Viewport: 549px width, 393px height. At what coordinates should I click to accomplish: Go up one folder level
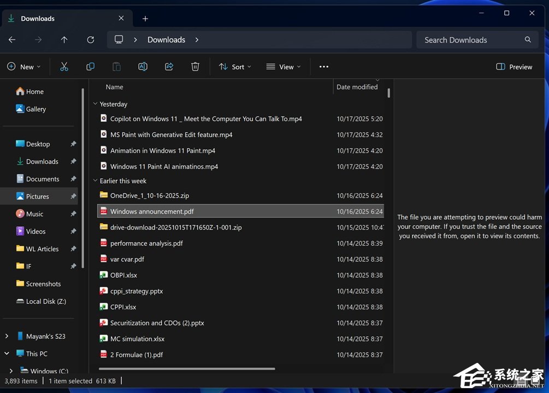(x=64, y=40)
